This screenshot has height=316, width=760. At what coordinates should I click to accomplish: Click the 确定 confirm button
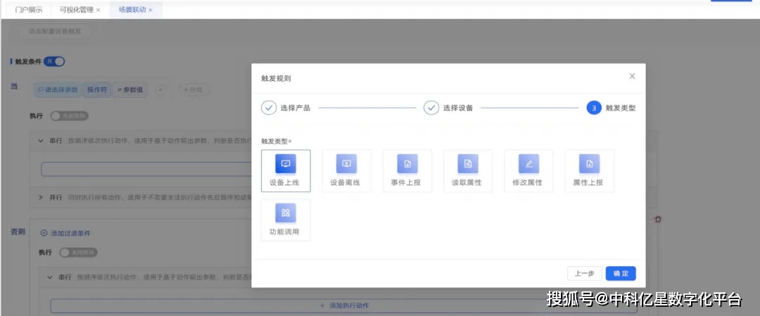(621, 274)
